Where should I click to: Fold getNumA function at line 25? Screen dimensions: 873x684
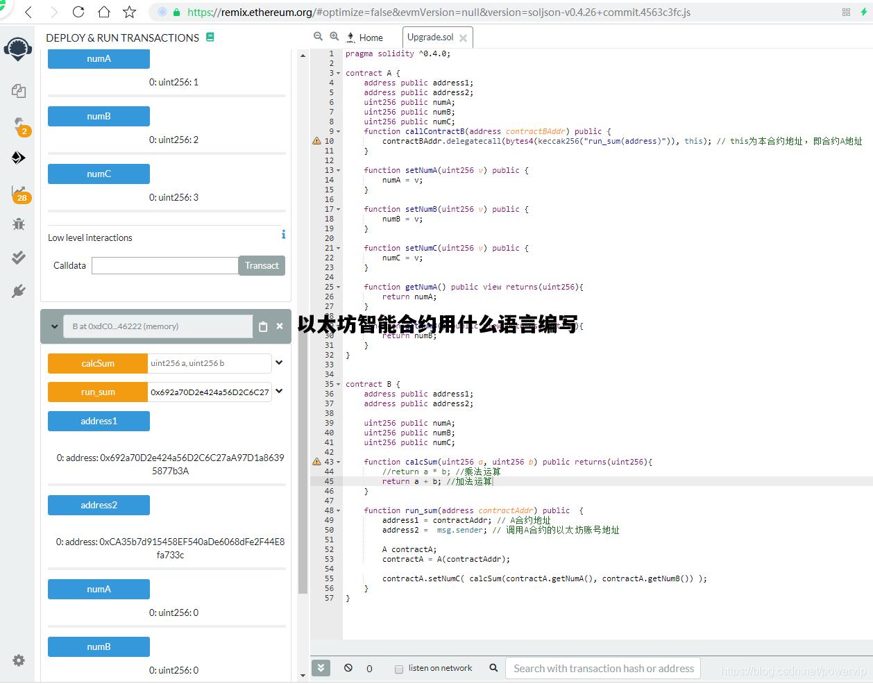pos(339,287)
